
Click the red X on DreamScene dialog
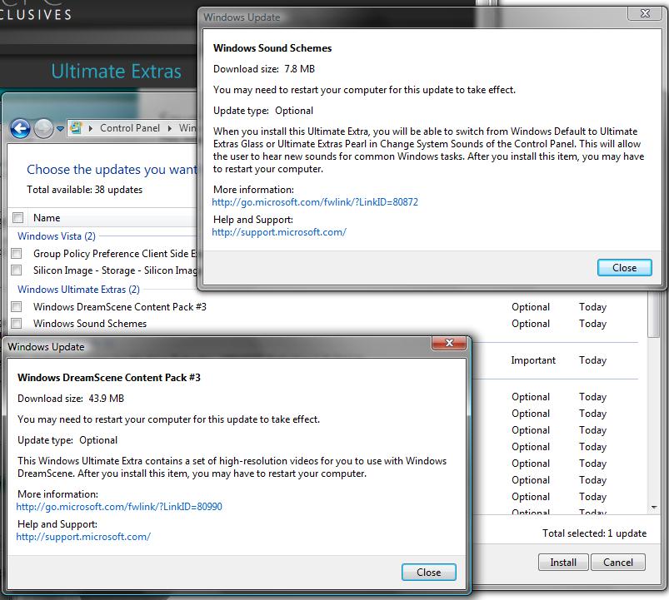[x=448, y=343]
